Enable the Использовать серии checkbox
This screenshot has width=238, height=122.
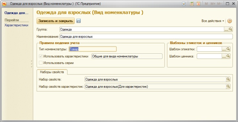41,63
